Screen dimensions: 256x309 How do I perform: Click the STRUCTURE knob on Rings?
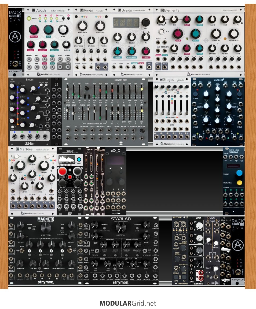pos(100,26)
